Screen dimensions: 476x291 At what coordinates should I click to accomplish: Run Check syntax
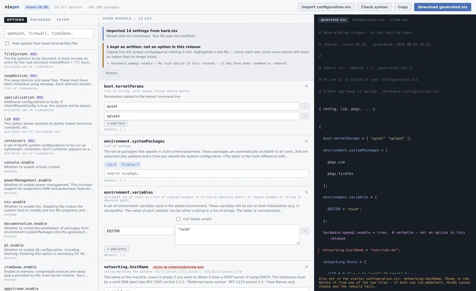374,7
